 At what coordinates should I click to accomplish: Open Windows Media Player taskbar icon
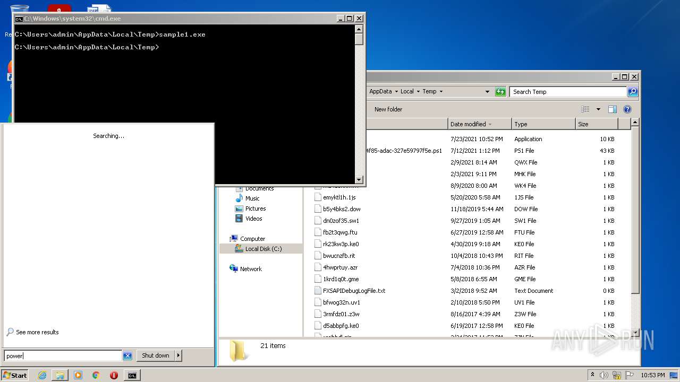[78, 375]
